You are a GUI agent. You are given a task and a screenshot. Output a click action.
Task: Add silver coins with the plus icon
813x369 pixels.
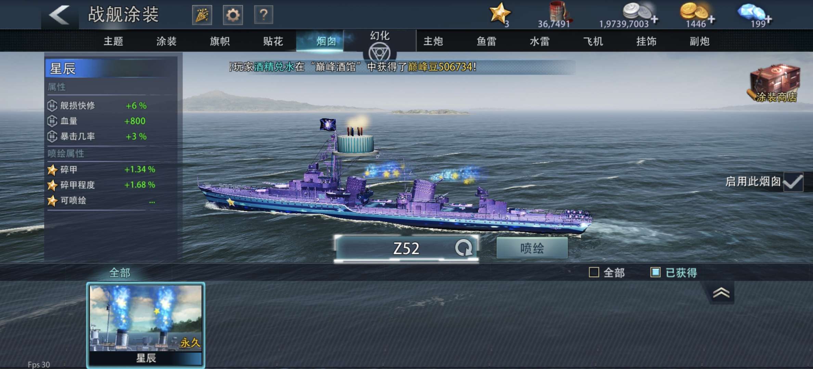(655, 19)
